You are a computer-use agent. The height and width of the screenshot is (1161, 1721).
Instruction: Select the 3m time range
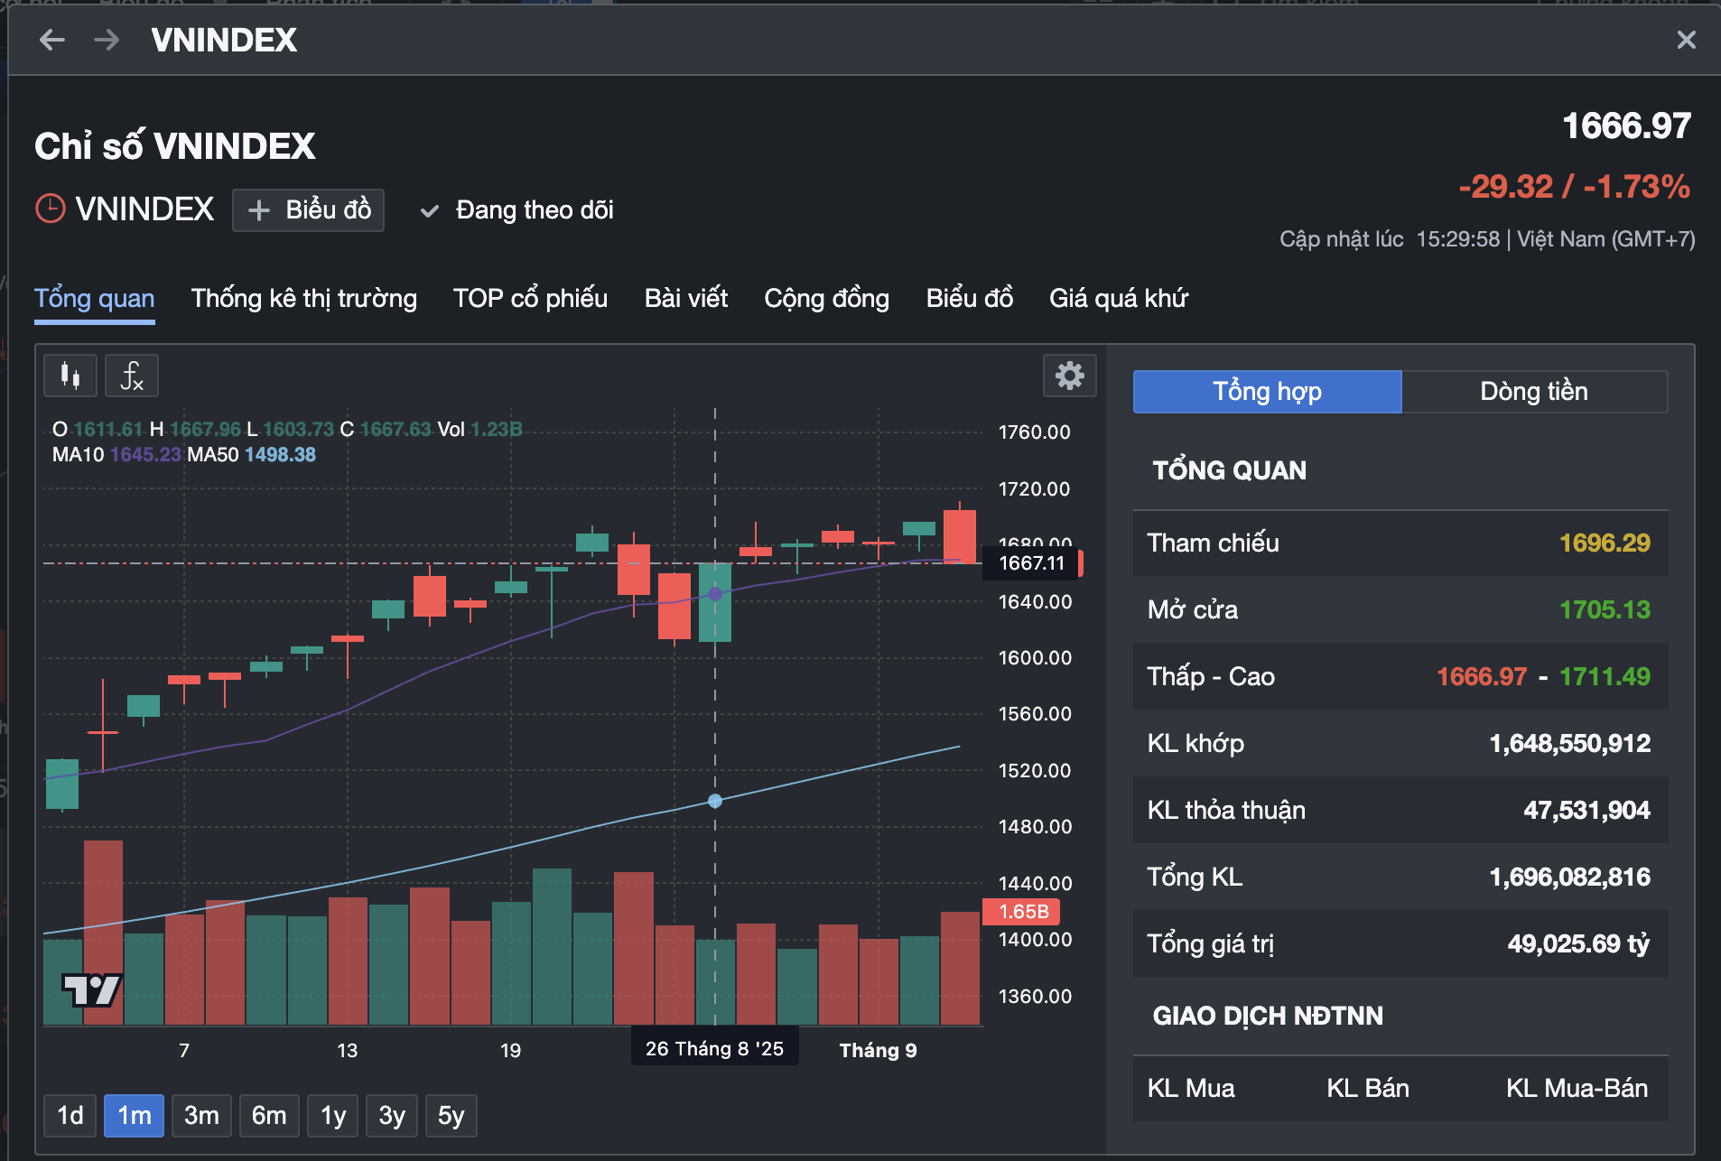(201, 1116)
